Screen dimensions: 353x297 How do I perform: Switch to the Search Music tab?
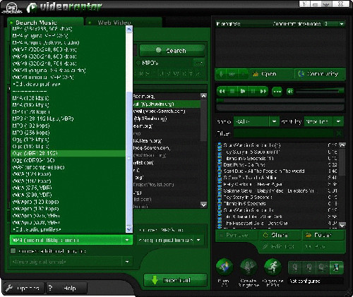(46, 23)
